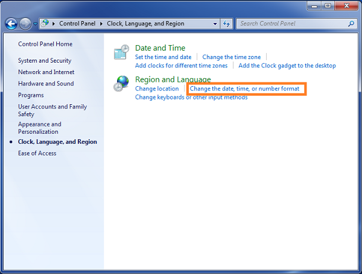Open Ease of Access category
Screen dimensions: 362x274
37,154
